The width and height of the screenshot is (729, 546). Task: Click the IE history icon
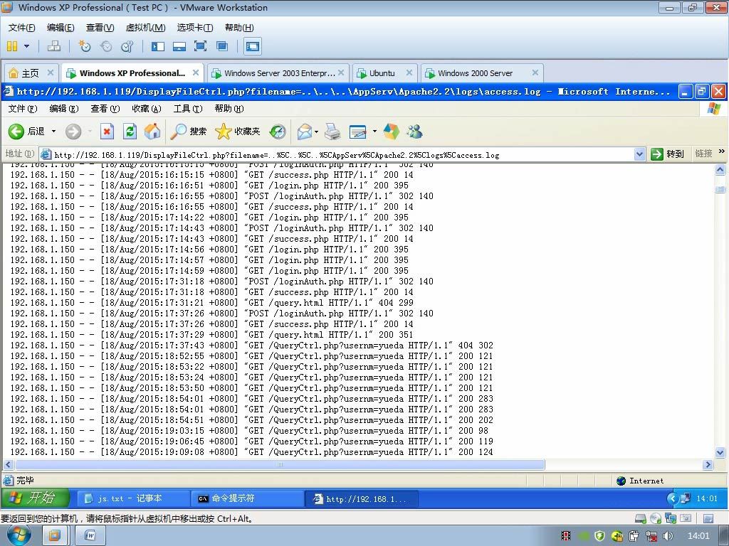(x=278, y=132)
